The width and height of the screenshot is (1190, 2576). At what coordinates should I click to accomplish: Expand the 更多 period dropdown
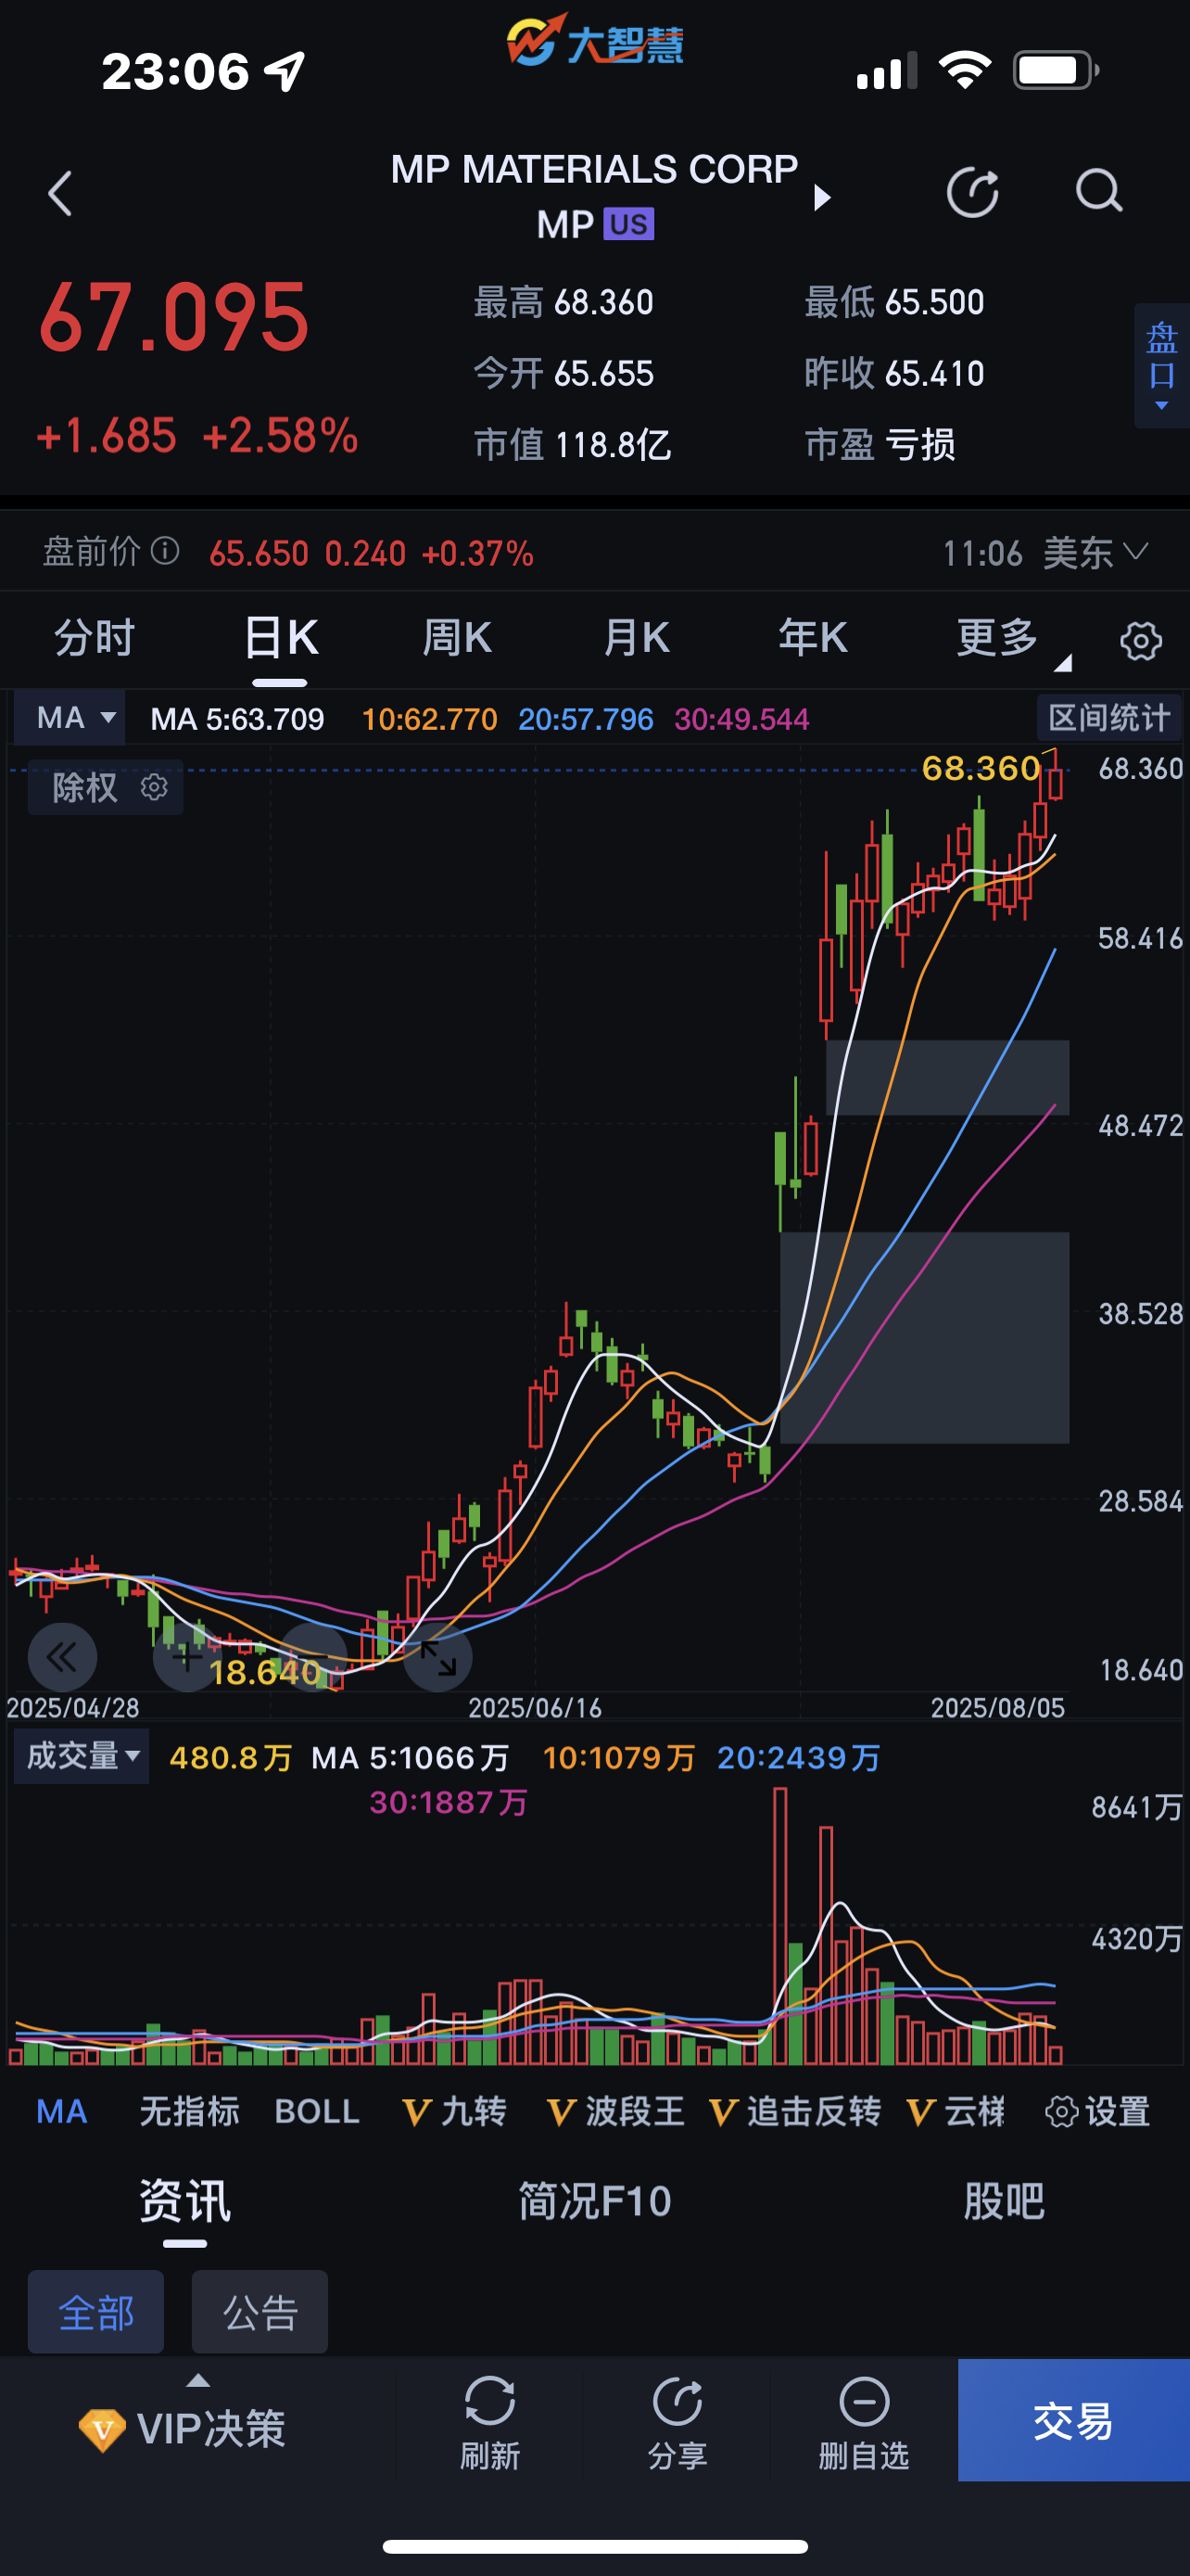pyautogui.click(x=1011, y=638)
